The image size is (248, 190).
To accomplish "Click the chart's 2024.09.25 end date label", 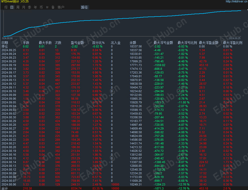I will pos(234,38).
